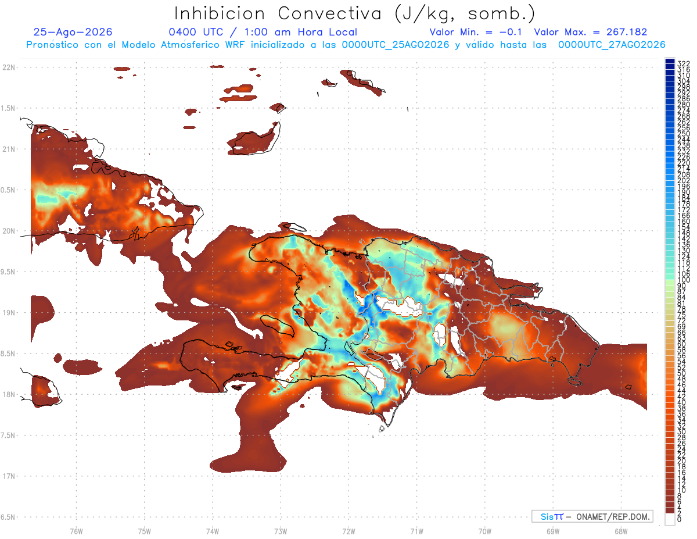Click the '322' colorbar value
697x539 pixels.
point(683,63)
